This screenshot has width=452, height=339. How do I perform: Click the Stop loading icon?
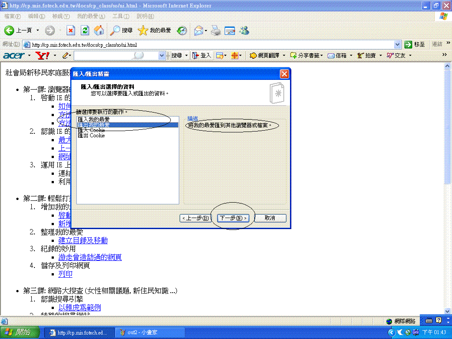[71, 30]
